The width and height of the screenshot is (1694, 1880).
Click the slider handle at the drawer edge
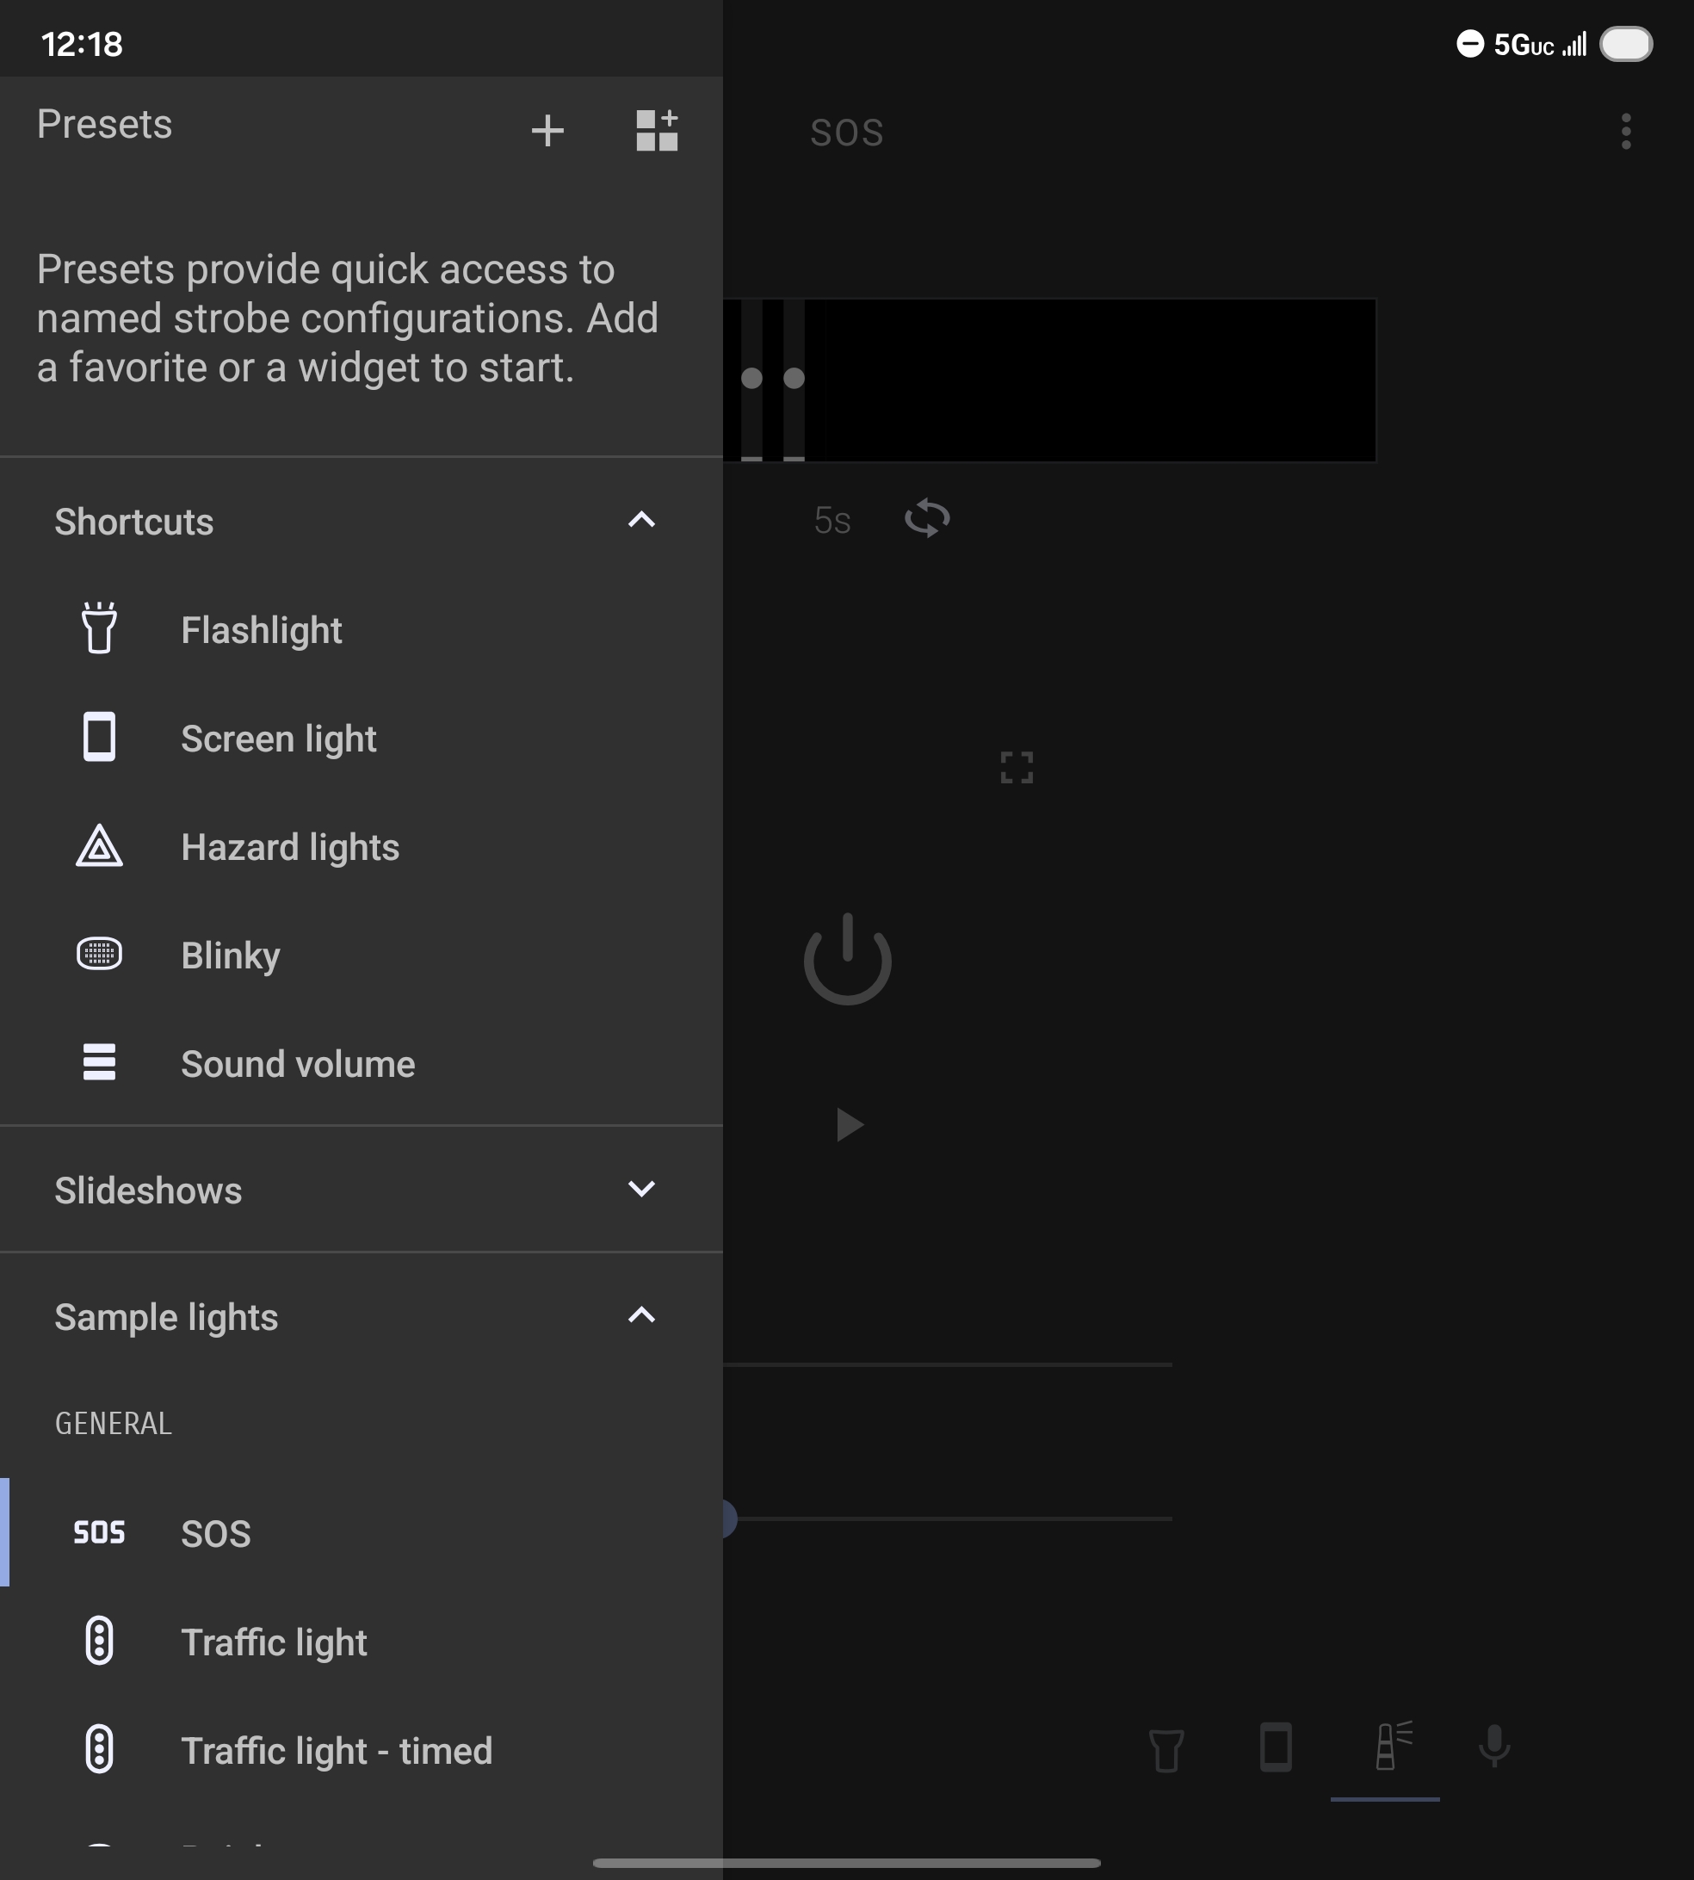pyautogui.click(x=729, y=1518)
